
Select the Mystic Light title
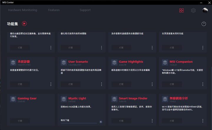coord(77,98)
